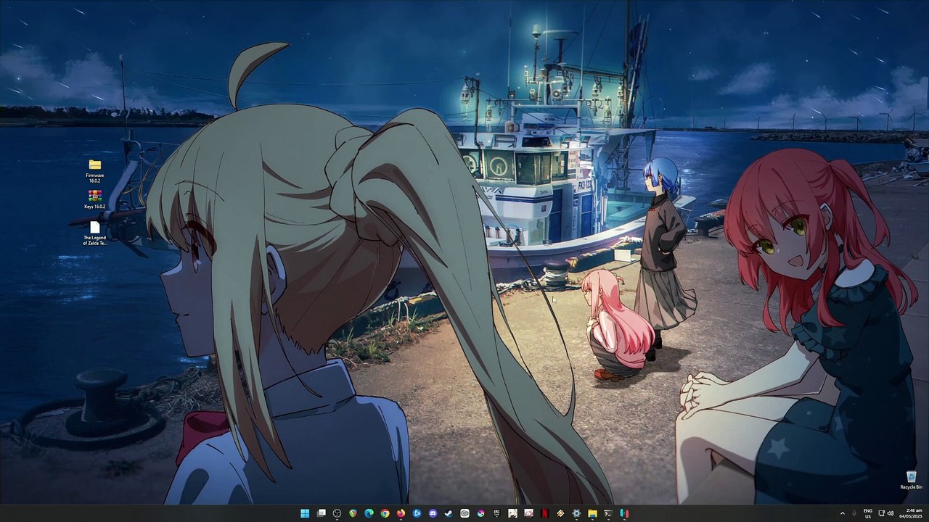Select The Legend of Zelda file on the desktop
Screen dimensions: 929x522
point(94,233)
